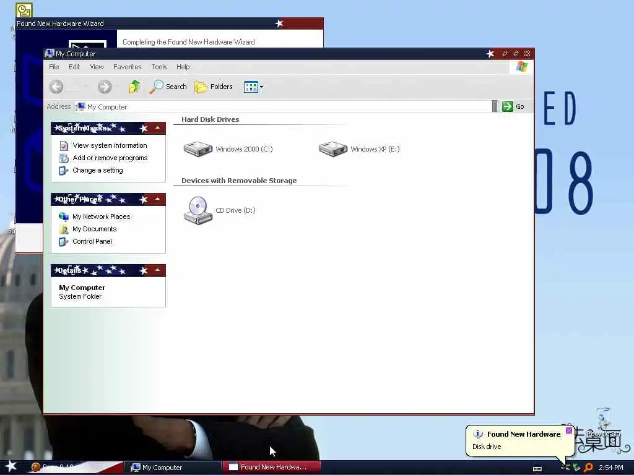Click the Add or remove programs icon
634x475 pixels.
pos(64,158)
